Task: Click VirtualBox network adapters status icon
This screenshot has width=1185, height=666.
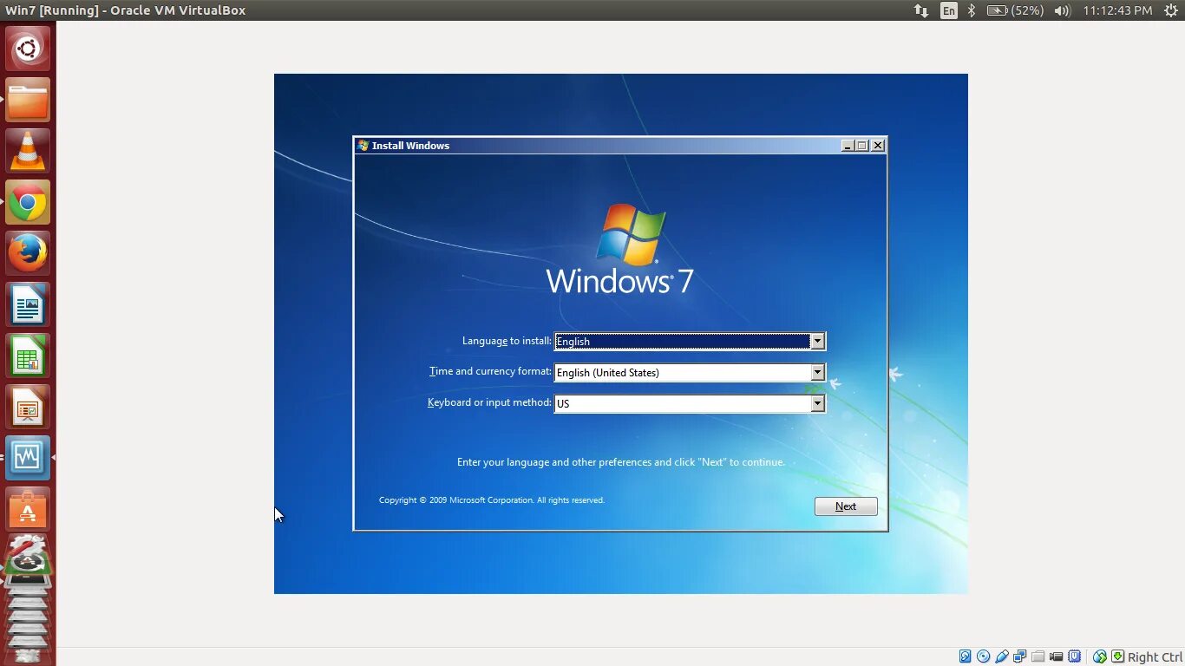Action: 1019,656
